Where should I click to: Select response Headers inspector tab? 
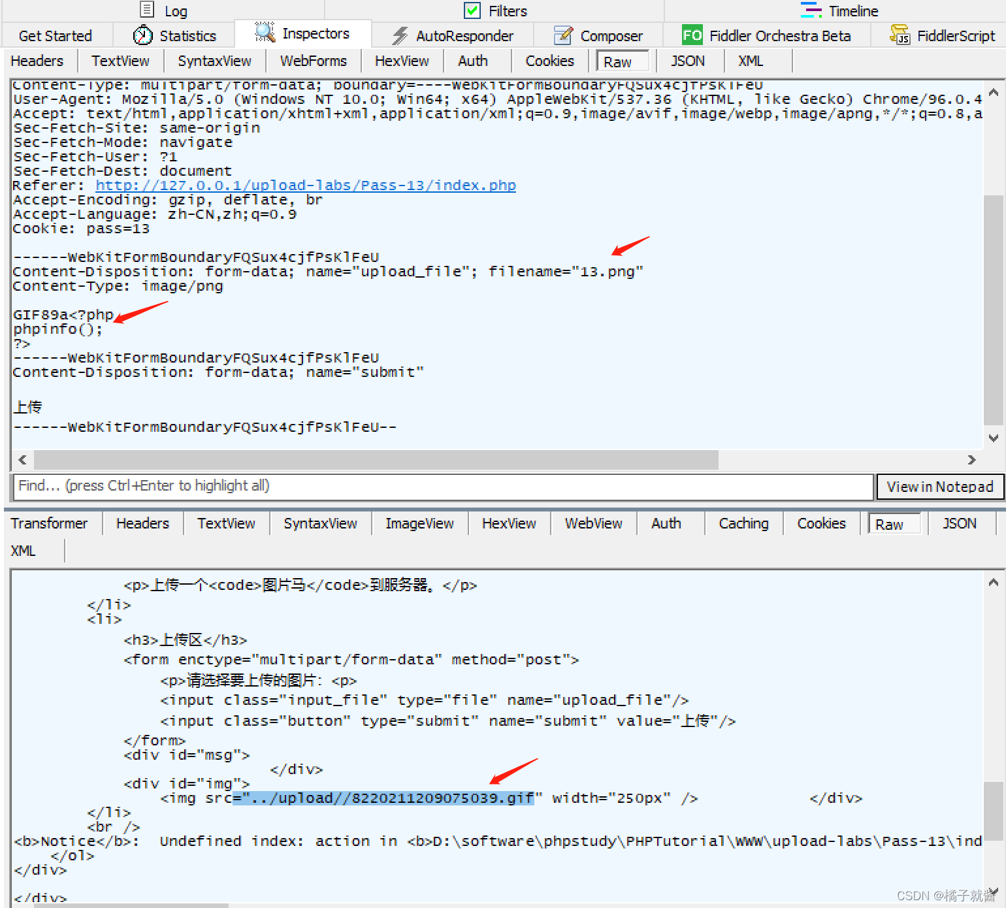[x=142, y=523]
